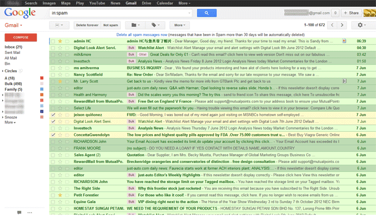Click Delete all spam messages now link
376x217 pixels.
[141, 34]
